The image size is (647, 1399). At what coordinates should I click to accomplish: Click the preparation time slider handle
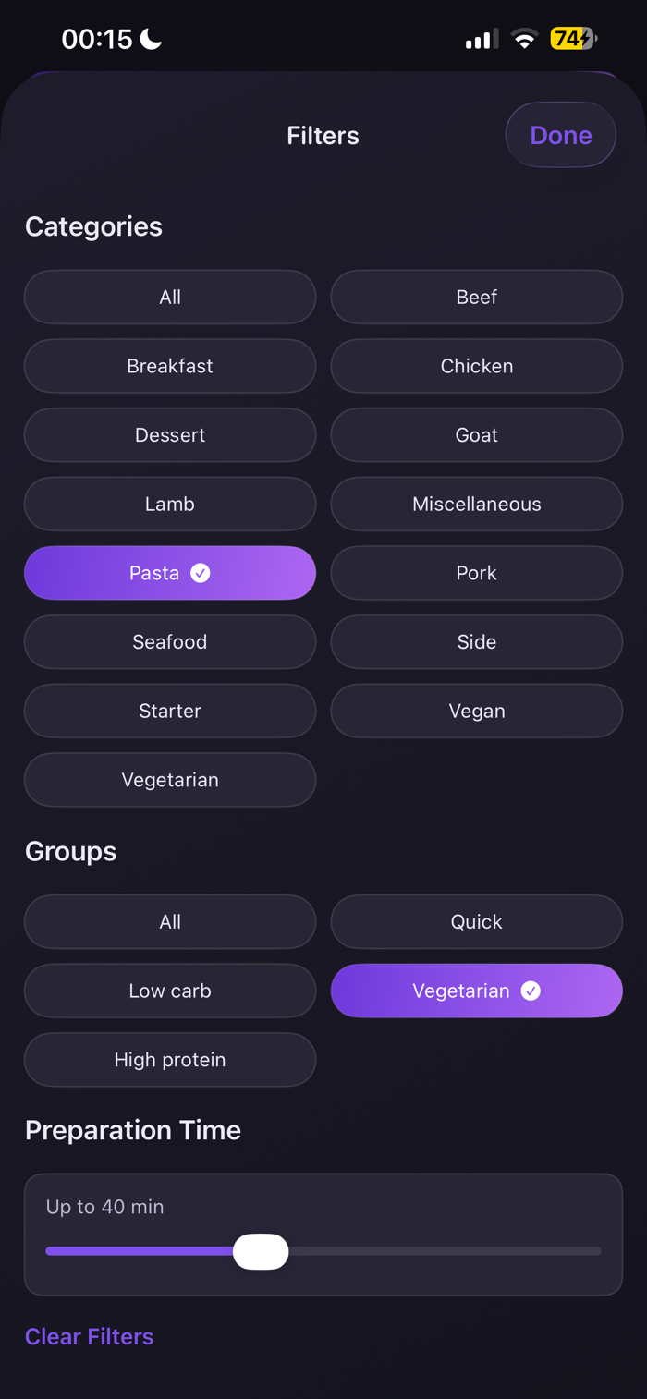(x=261, y=1251)
